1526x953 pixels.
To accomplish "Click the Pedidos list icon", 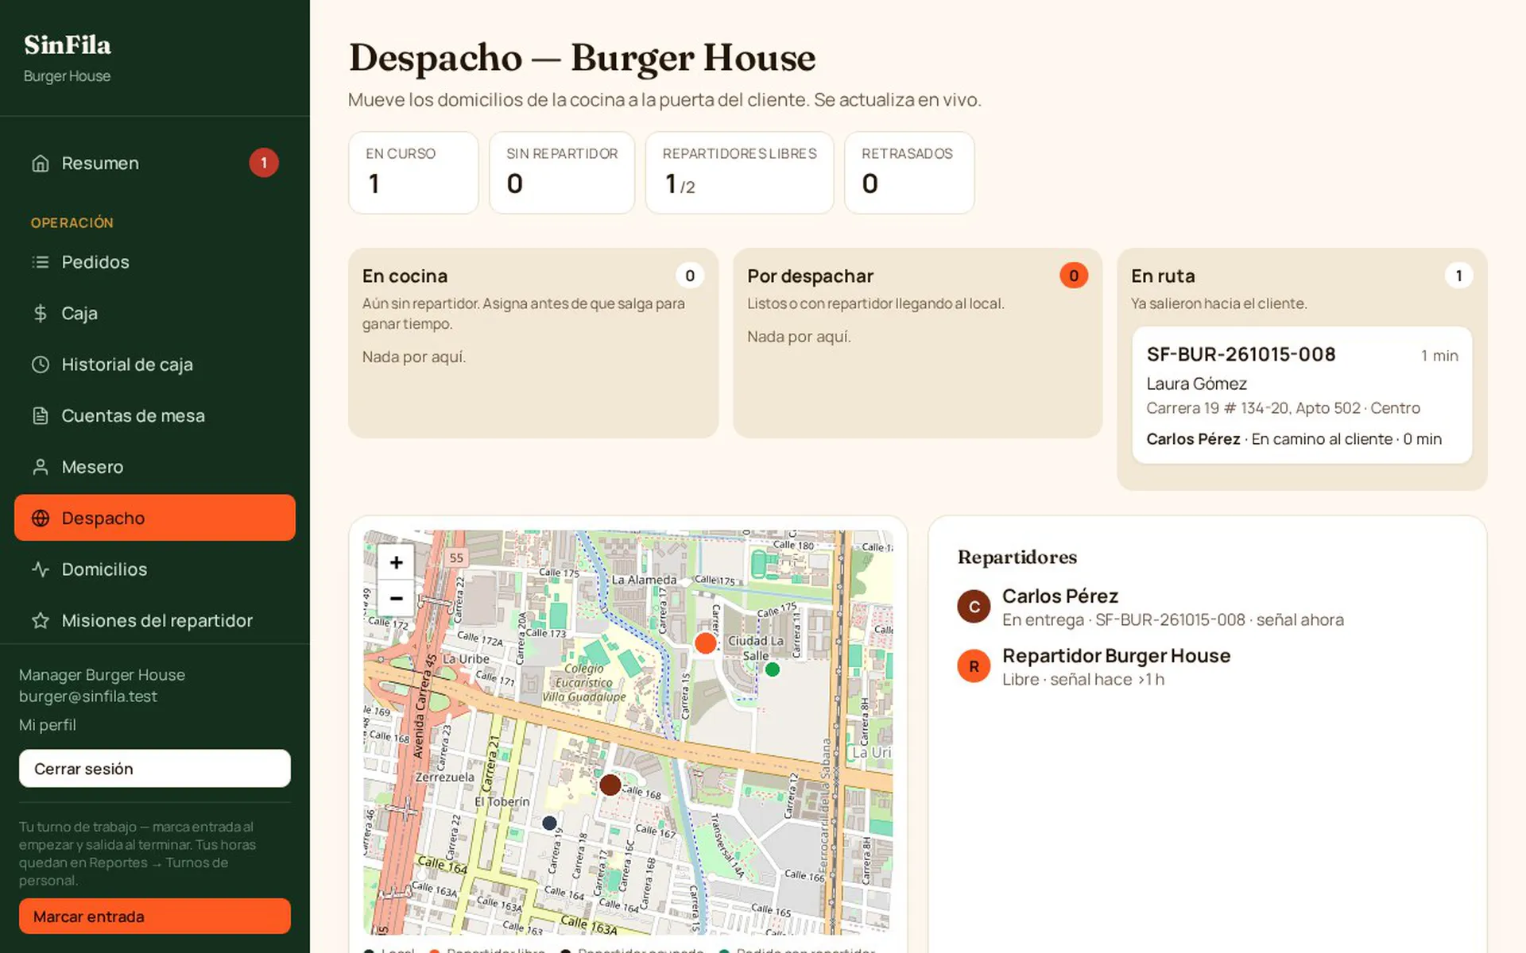I will click(41, 262).
